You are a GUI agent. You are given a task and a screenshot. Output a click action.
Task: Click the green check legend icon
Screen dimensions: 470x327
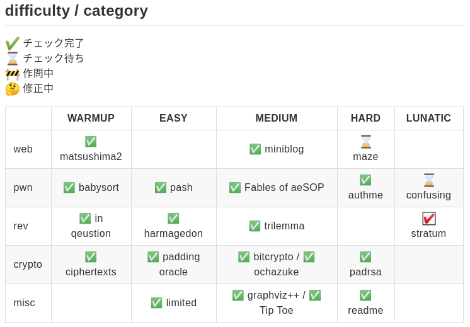(x=12, y=43)
